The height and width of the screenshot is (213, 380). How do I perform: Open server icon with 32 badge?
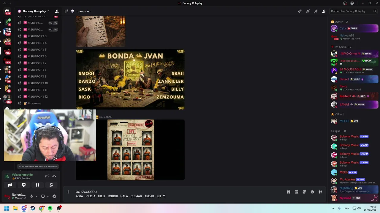7,88
